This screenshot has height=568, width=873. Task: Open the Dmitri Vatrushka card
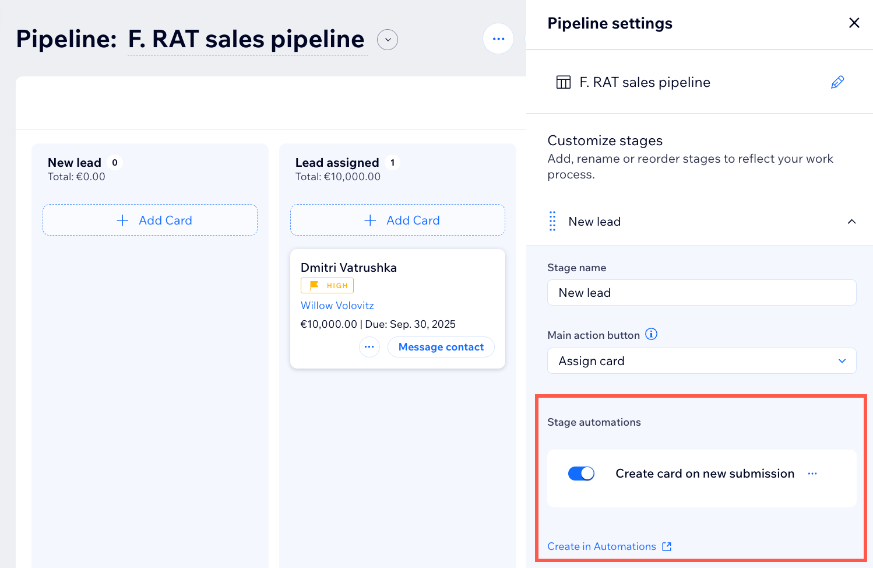pyautogui.click(x=349, y=268)
